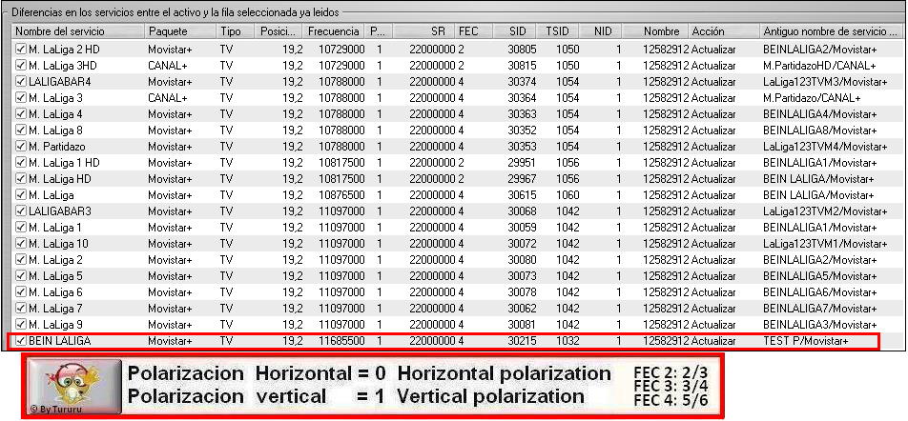Toggle checkbox next to M. LaLiga 8
The height and width of the screenshot is (421, 908).
21,130
